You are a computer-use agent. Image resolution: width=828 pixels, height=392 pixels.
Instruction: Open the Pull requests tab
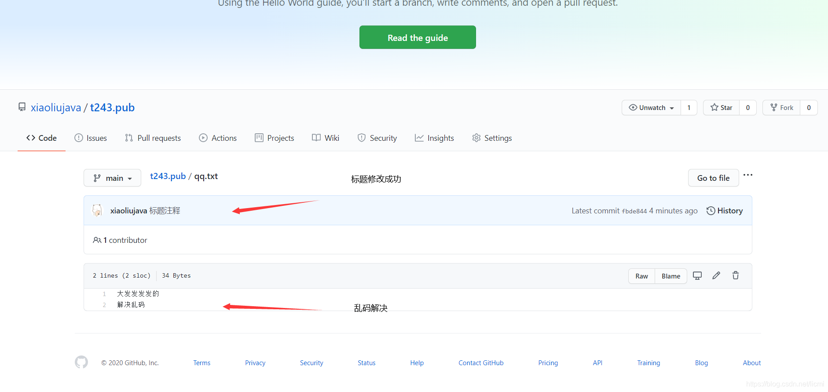[x=153, y=138]
